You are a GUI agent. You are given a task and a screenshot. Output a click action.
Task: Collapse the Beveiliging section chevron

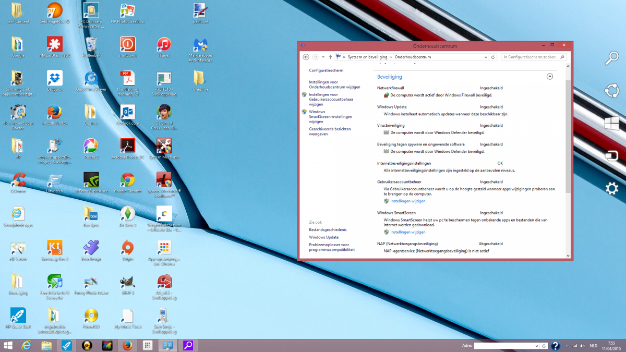click(549, 77)
